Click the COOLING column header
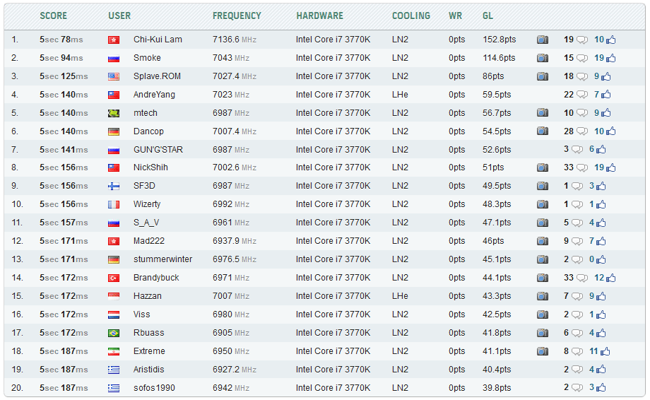The width and height of the screenshot is (650, 400). [410, 16]
